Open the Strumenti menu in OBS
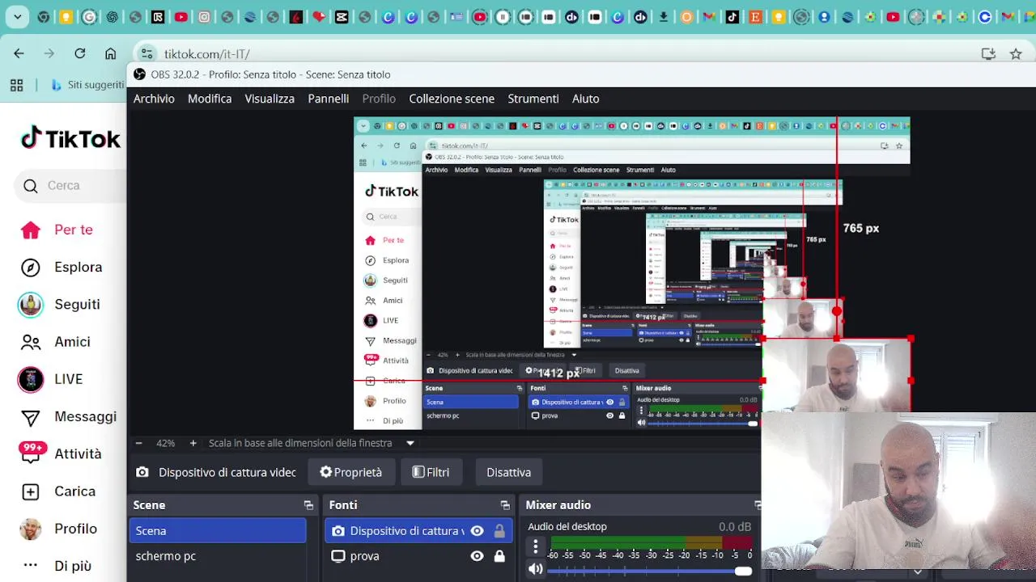The width and height of the screenshot is (1036, 582). [x=533, y=99]
